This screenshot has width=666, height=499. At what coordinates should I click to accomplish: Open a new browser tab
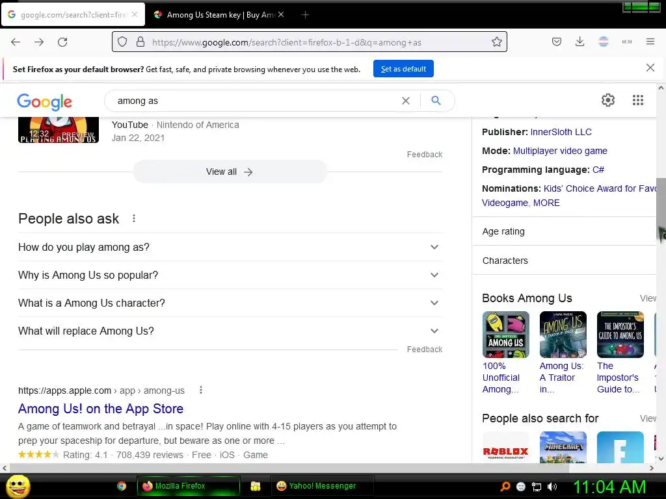click(x=305, y=15)
